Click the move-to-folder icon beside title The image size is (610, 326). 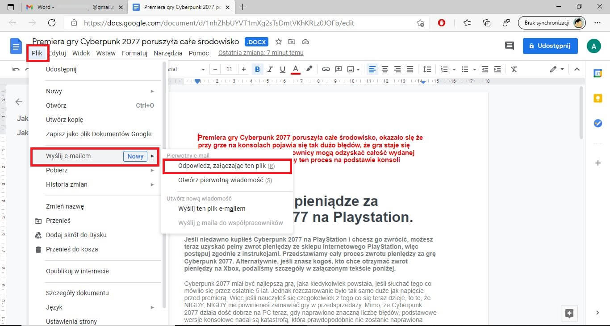pos(292,42)
